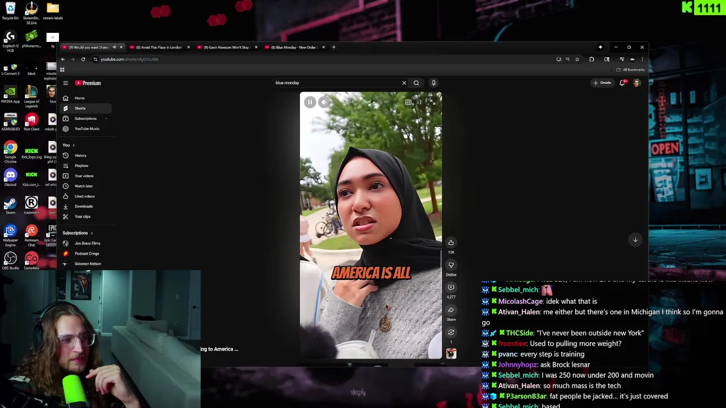Mute audio on Would you want Sharia tab

tap(114, 47)
